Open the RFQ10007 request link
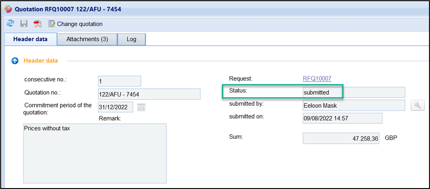Image resolution: width=430 pixels, height=189 pixels. 317,78
